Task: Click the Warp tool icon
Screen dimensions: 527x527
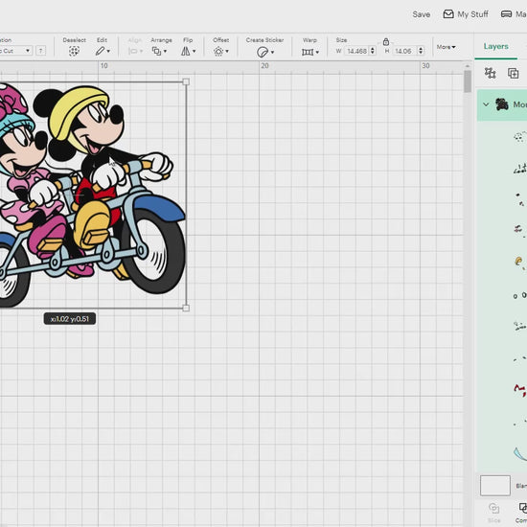Action: (x=308, y=52)
